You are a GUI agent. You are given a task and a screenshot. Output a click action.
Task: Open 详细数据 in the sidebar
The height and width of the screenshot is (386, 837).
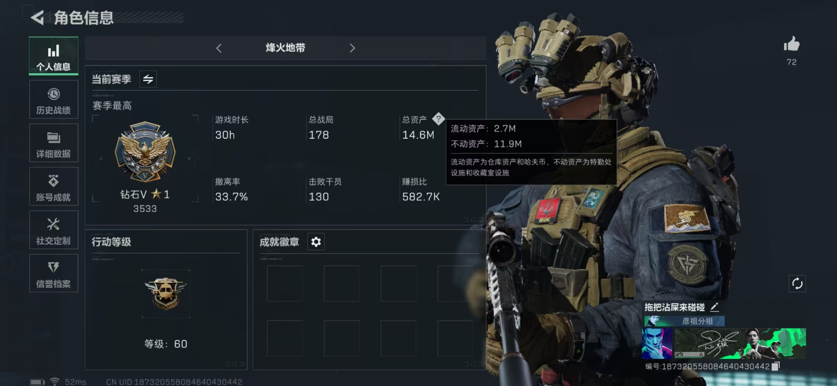coord(54,143)
